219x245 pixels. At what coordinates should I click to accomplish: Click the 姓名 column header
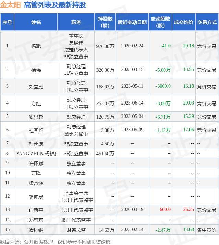[x=36, y=22]
